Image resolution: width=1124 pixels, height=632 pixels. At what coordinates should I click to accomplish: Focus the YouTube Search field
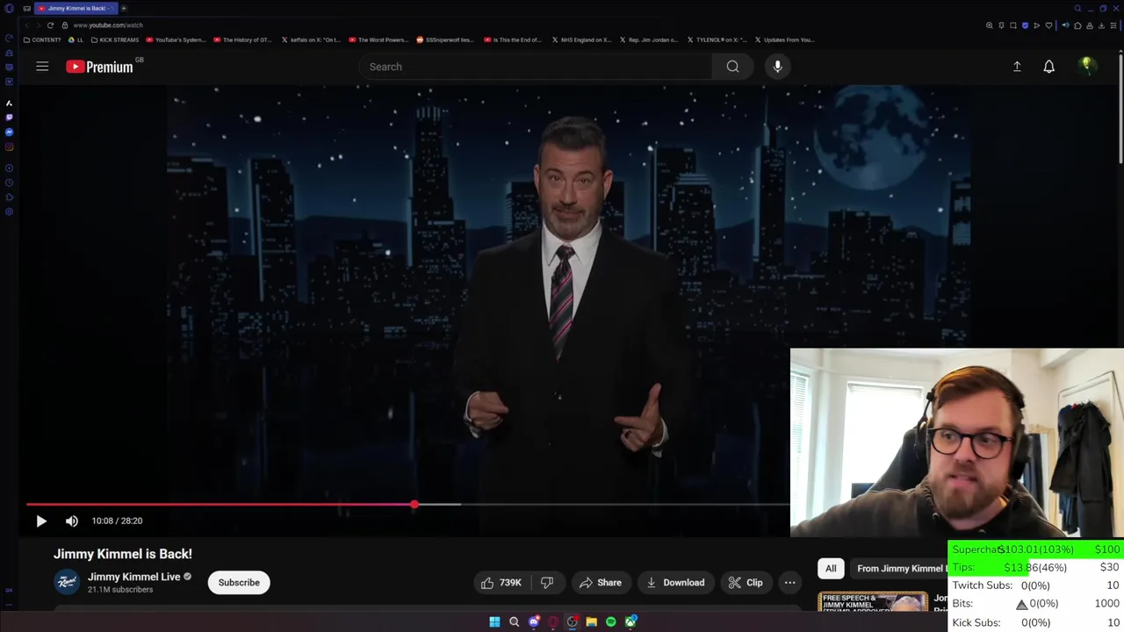(x=536, y=67)
